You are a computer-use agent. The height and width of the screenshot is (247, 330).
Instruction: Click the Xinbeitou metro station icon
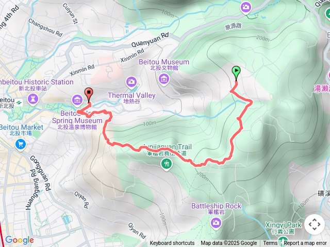19,103
